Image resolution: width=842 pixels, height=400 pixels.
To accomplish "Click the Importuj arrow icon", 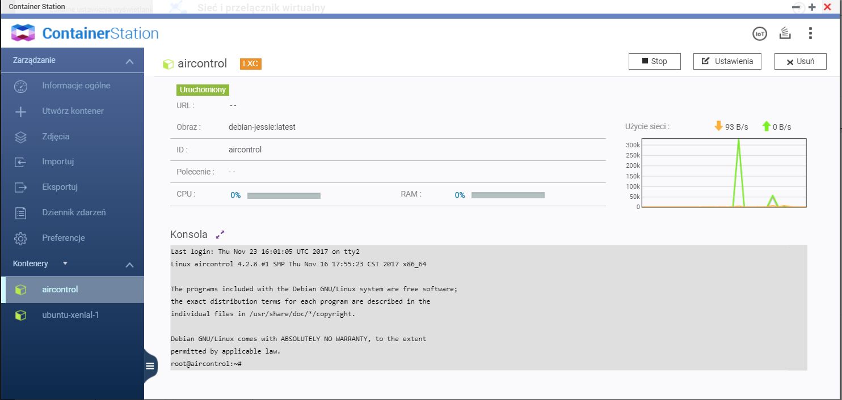I will 20,162.
